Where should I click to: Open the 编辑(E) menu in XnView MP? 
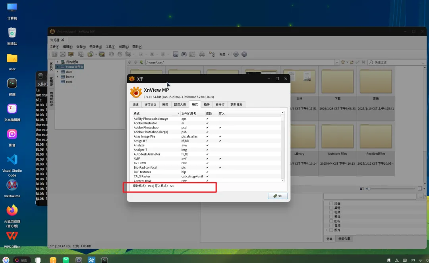pos(68,47)
